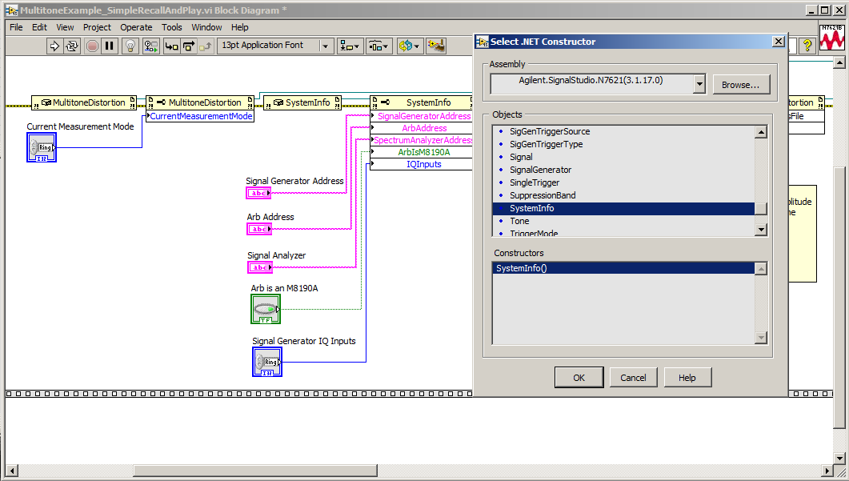
Task: Click the Step Over icon
Action: 188,46
